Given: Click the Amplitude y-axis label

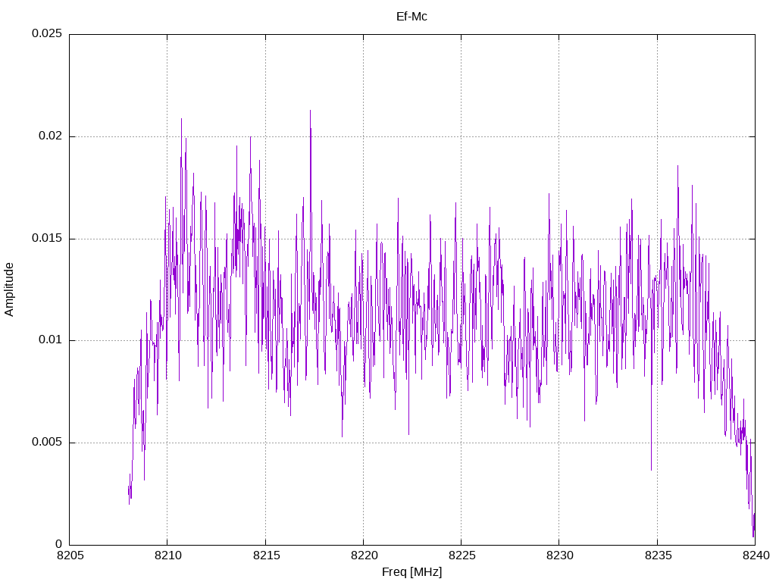Looking at the screenshot, I should (x=9, y=289).
